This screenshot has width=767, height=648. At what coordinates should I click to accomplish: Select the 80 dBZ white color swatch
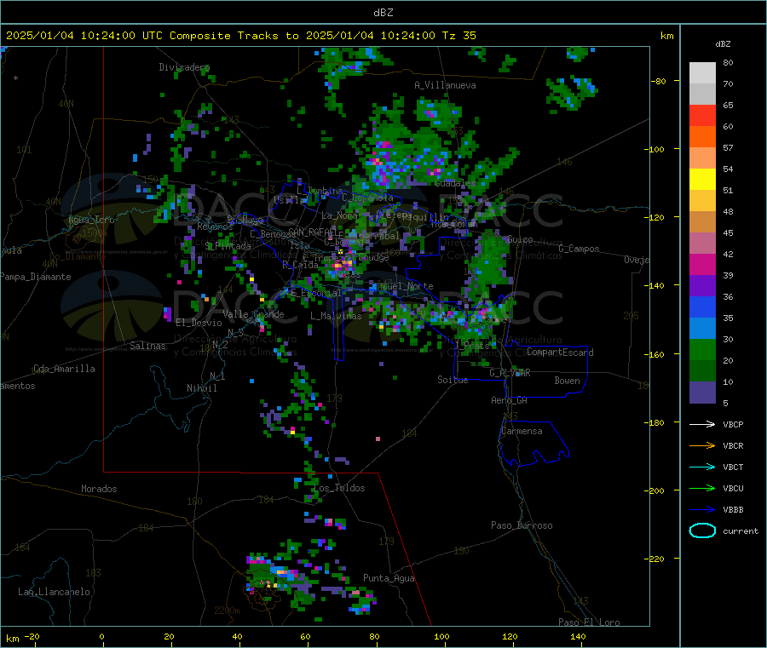coord(702,73)
